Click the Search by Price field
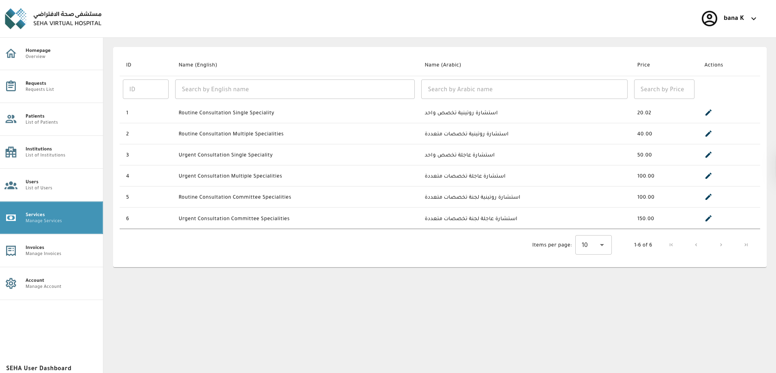776x373 pixels. tap(664, 89)
